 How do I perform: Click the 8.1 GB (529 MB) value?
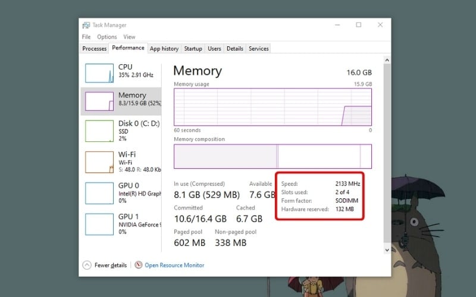(x=206, y=195)
